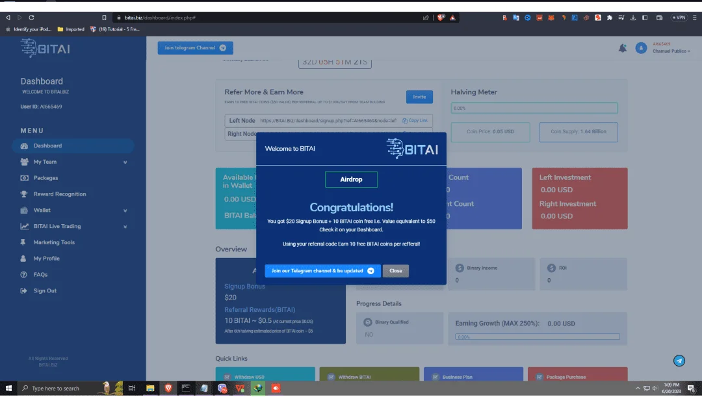Open the extensions puzzle-piece icon
This screenshot has height=397, width=702.
click(x=609, y=18)
